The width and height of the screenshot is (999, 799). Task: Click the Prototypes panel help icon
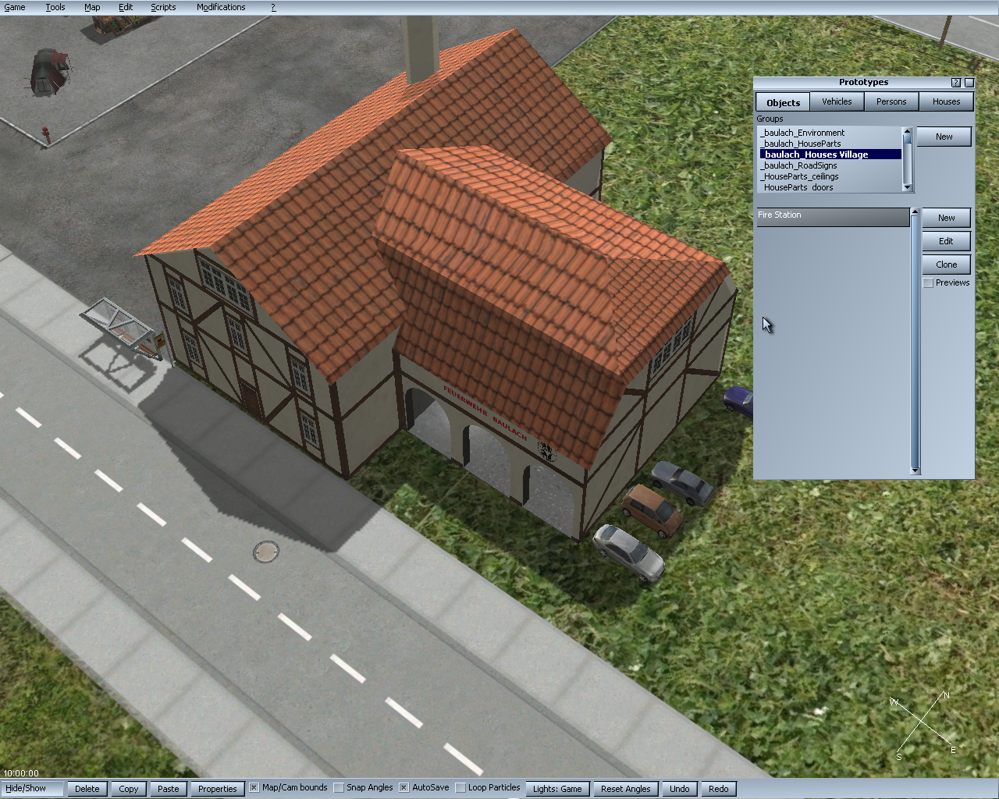pyautogui.click(x=956, y=83)
